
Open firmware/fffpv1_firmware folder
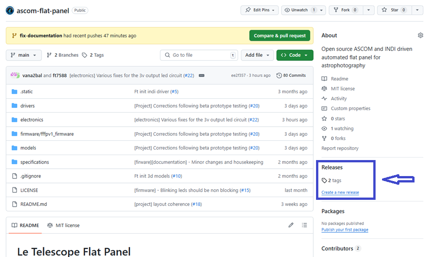point(47,134)
